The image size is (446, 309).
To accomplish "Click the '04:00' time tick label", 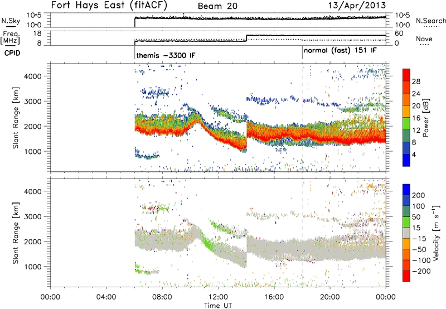I will (106, 297).
